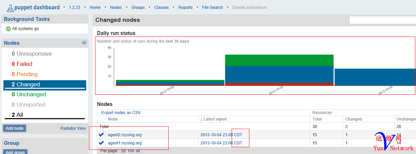Image resolution: width=416 pixels, height=154 pixels.
Task: Click the puppet dashboard flask logo
Action: tap(10, 8)
